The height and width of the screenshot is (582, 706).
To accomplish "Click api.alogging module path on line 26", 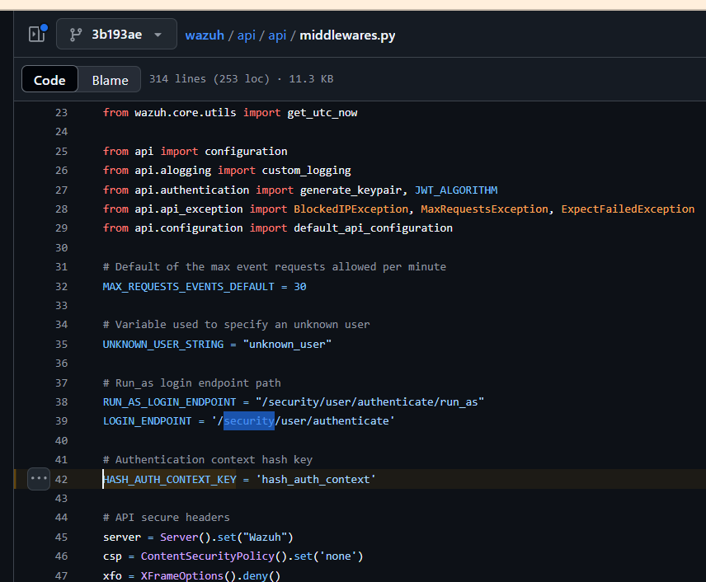I will pyautogui.click(x=173, y=170).
